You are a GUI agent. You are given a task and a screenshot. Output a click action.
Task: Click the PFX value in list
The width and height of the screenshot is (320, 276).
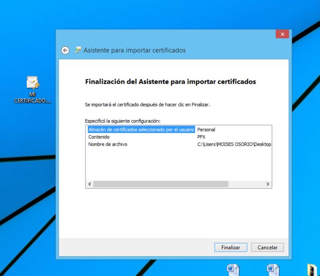click(201, 137)
